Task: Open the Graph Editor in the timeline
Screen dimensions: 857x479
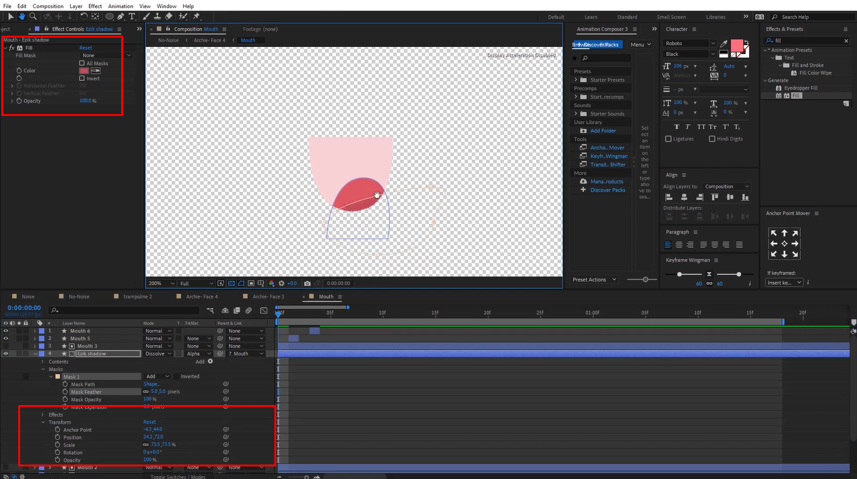Action: [x=264, y=308]
